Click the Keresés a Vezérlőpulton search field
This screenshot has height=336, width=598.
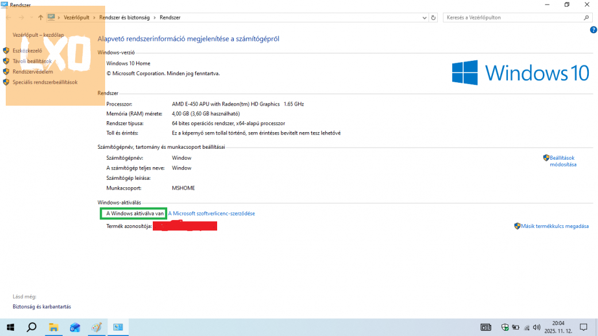[511, 18]
